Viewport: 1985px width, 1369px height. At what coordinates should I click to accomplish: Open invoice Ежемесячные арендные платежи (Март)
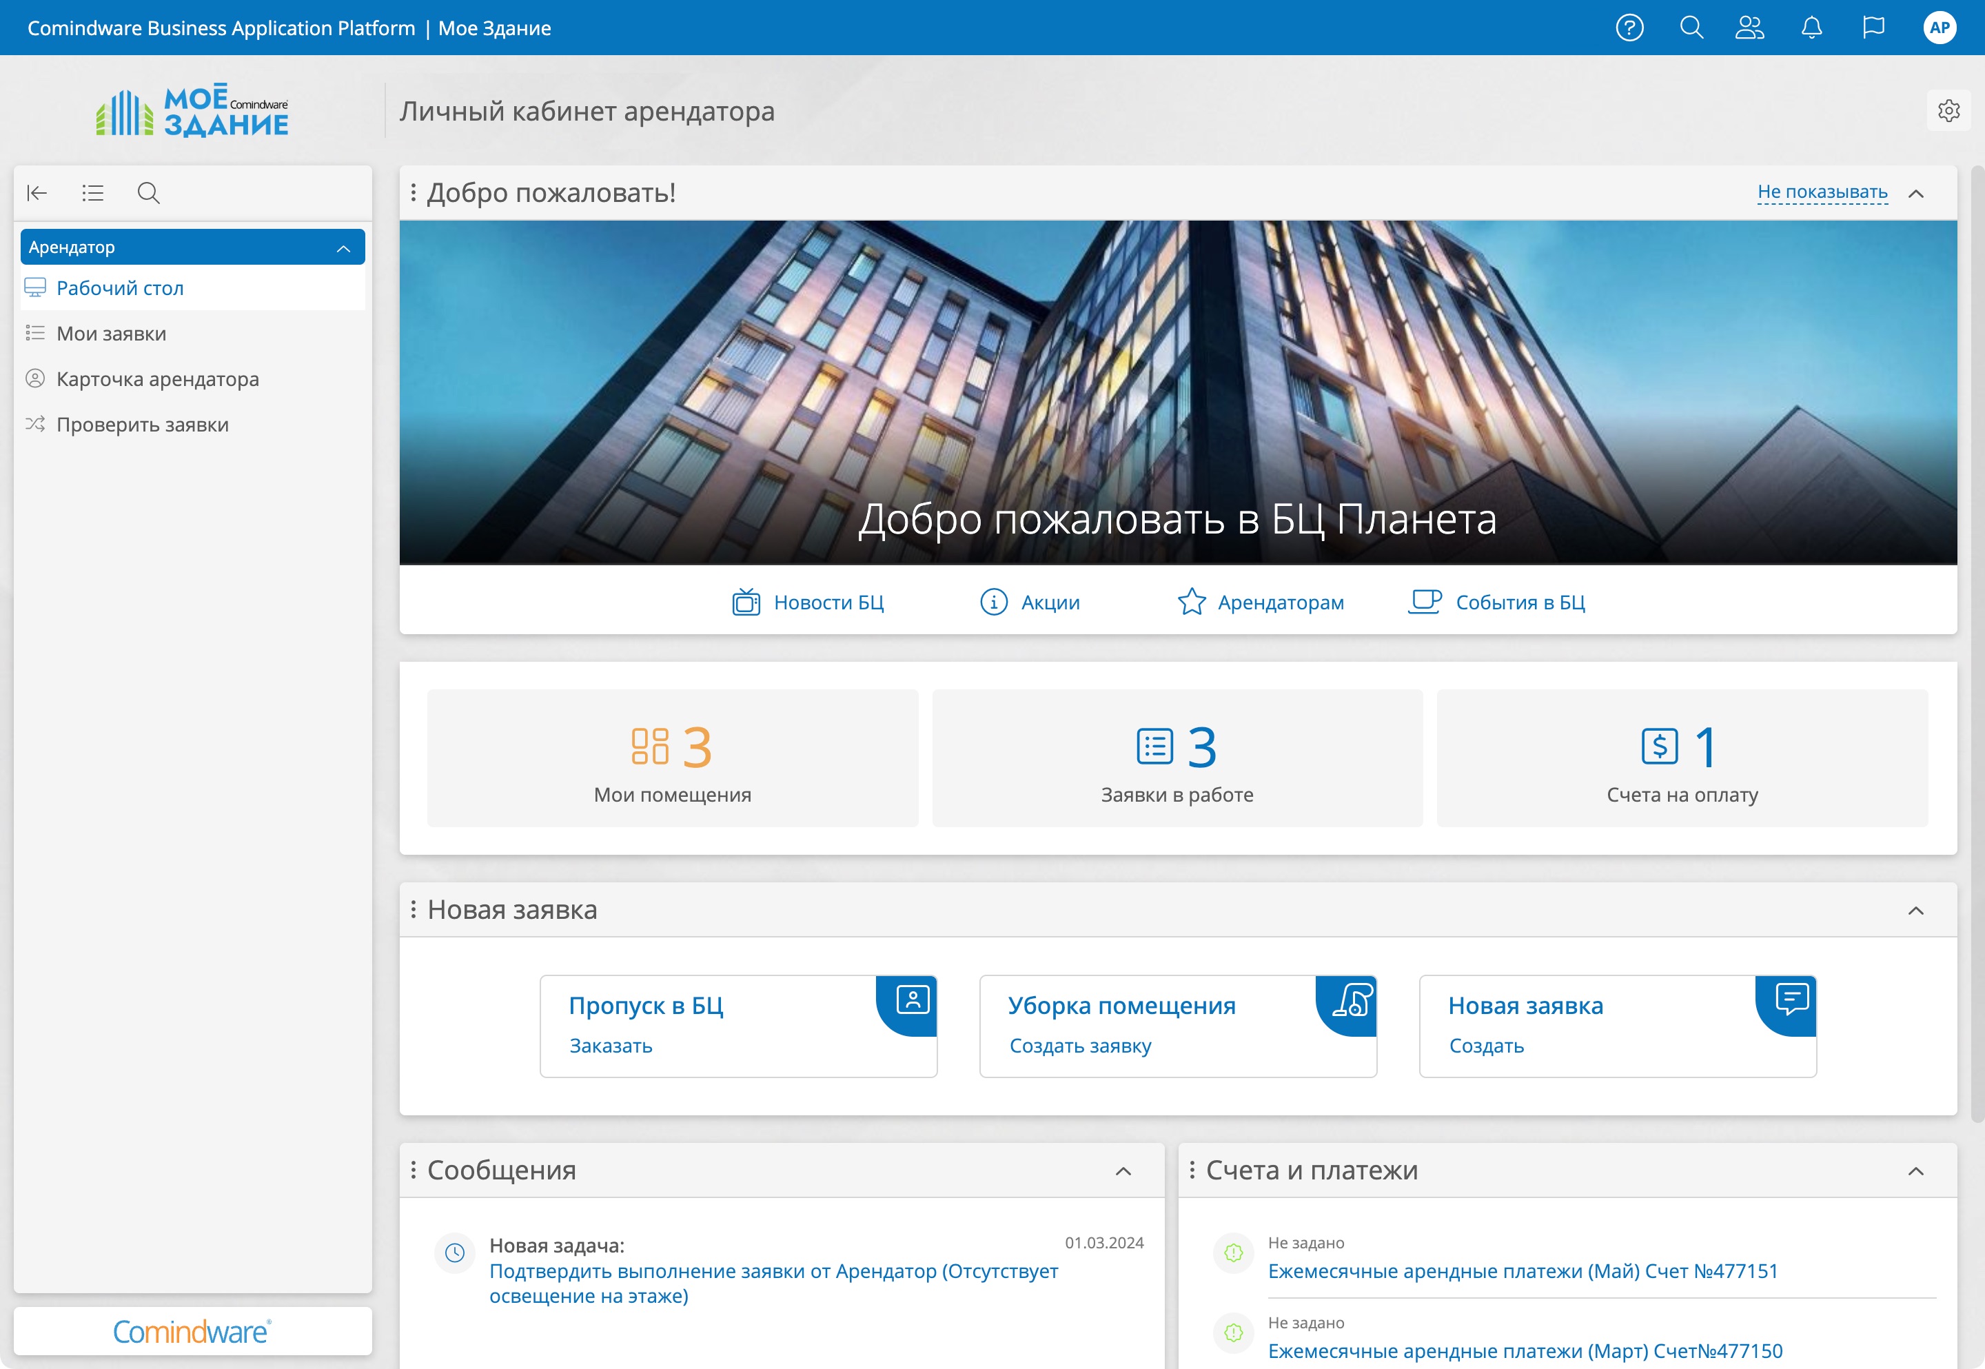(x=1525, y=1350)
